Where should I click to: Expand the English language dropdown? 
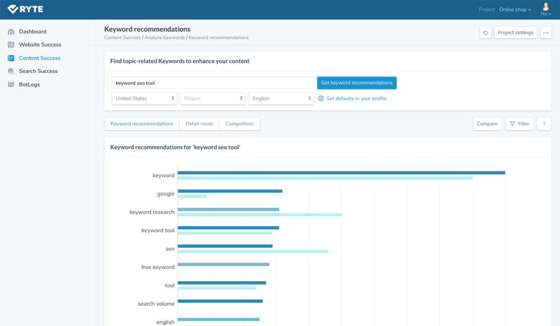tap(281, 99)
